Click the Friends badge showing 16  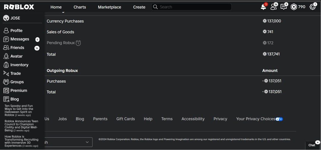[37, 48]
